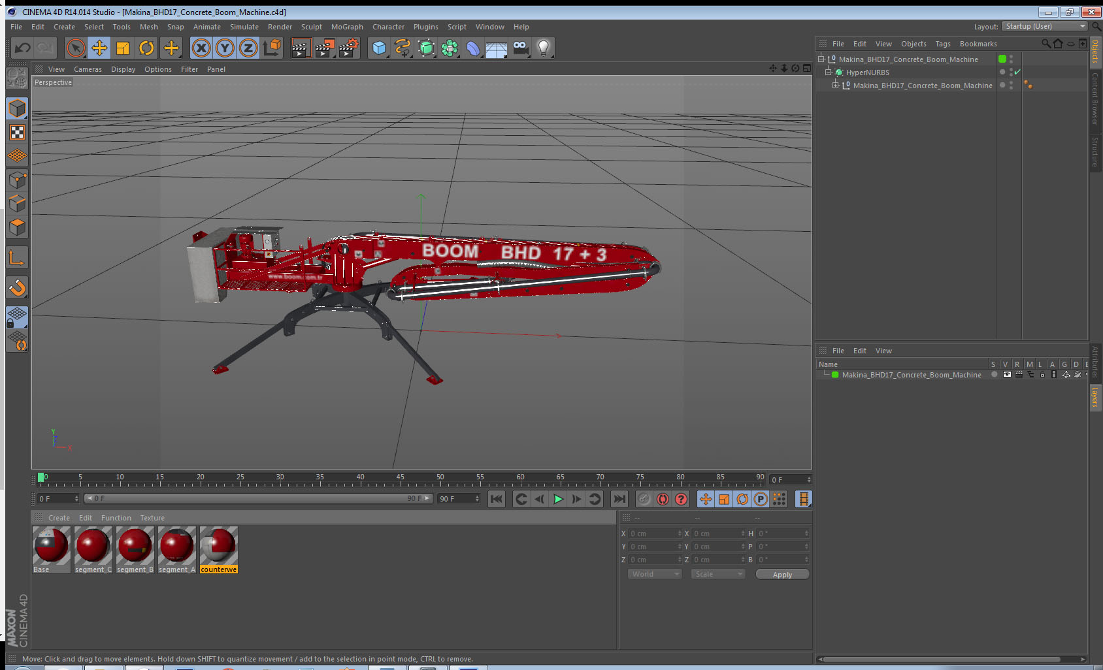Activate the Rotate tool
Image resolution: width=1103 pixels, height=670 pixels.
tap(147, 48)
